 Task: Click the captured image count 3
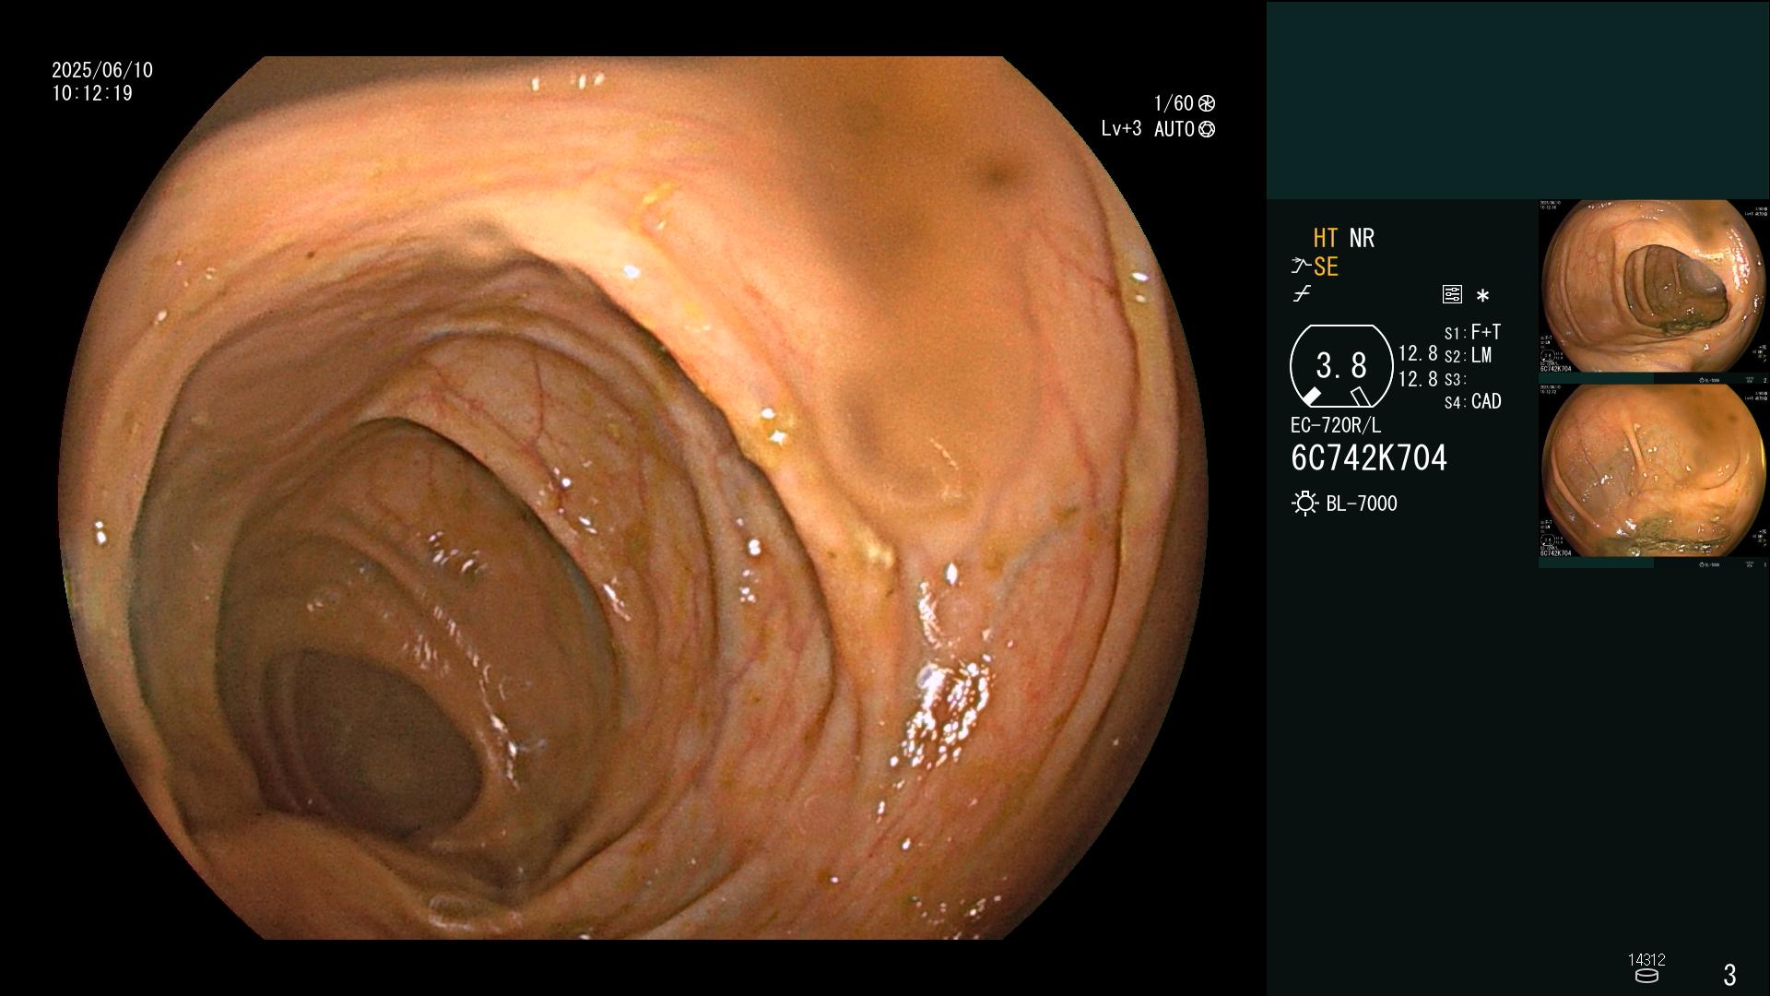coord(1729,975)
